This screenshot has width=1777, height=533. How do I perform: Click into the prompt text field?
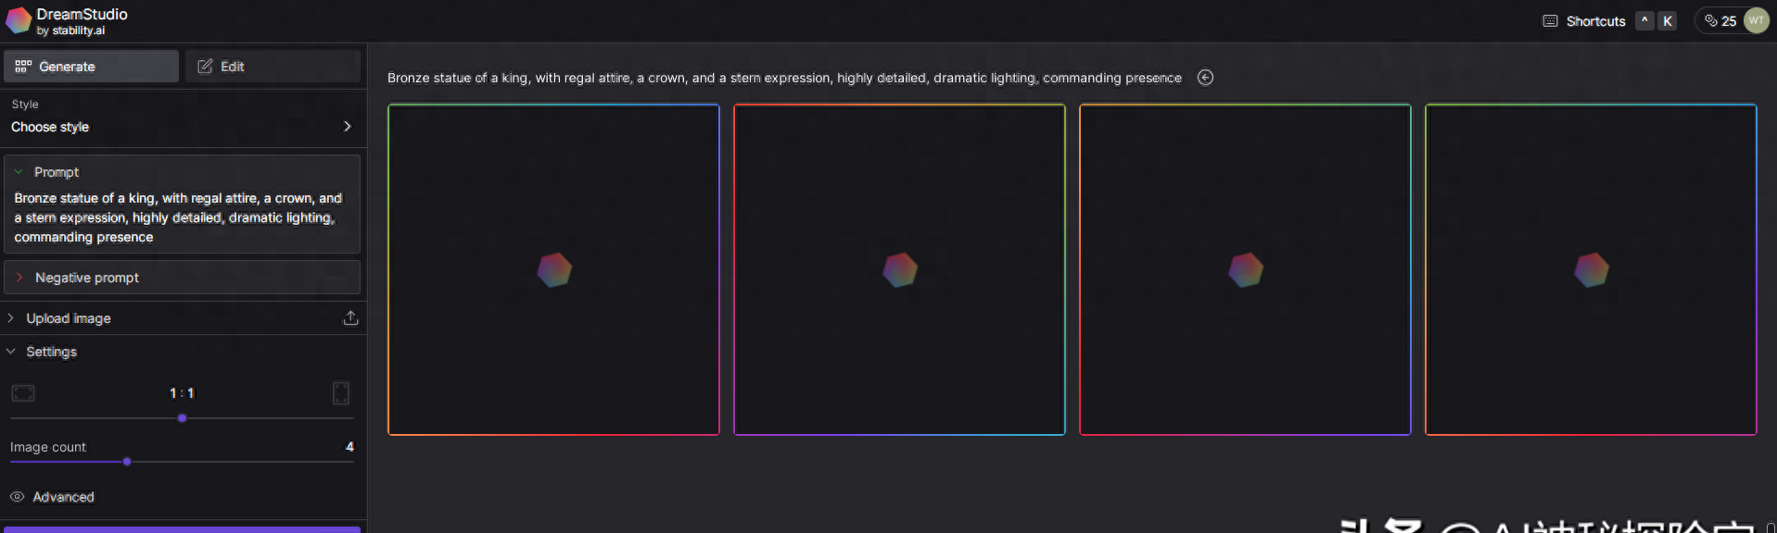pyautogui.click(x=182, y=217)
